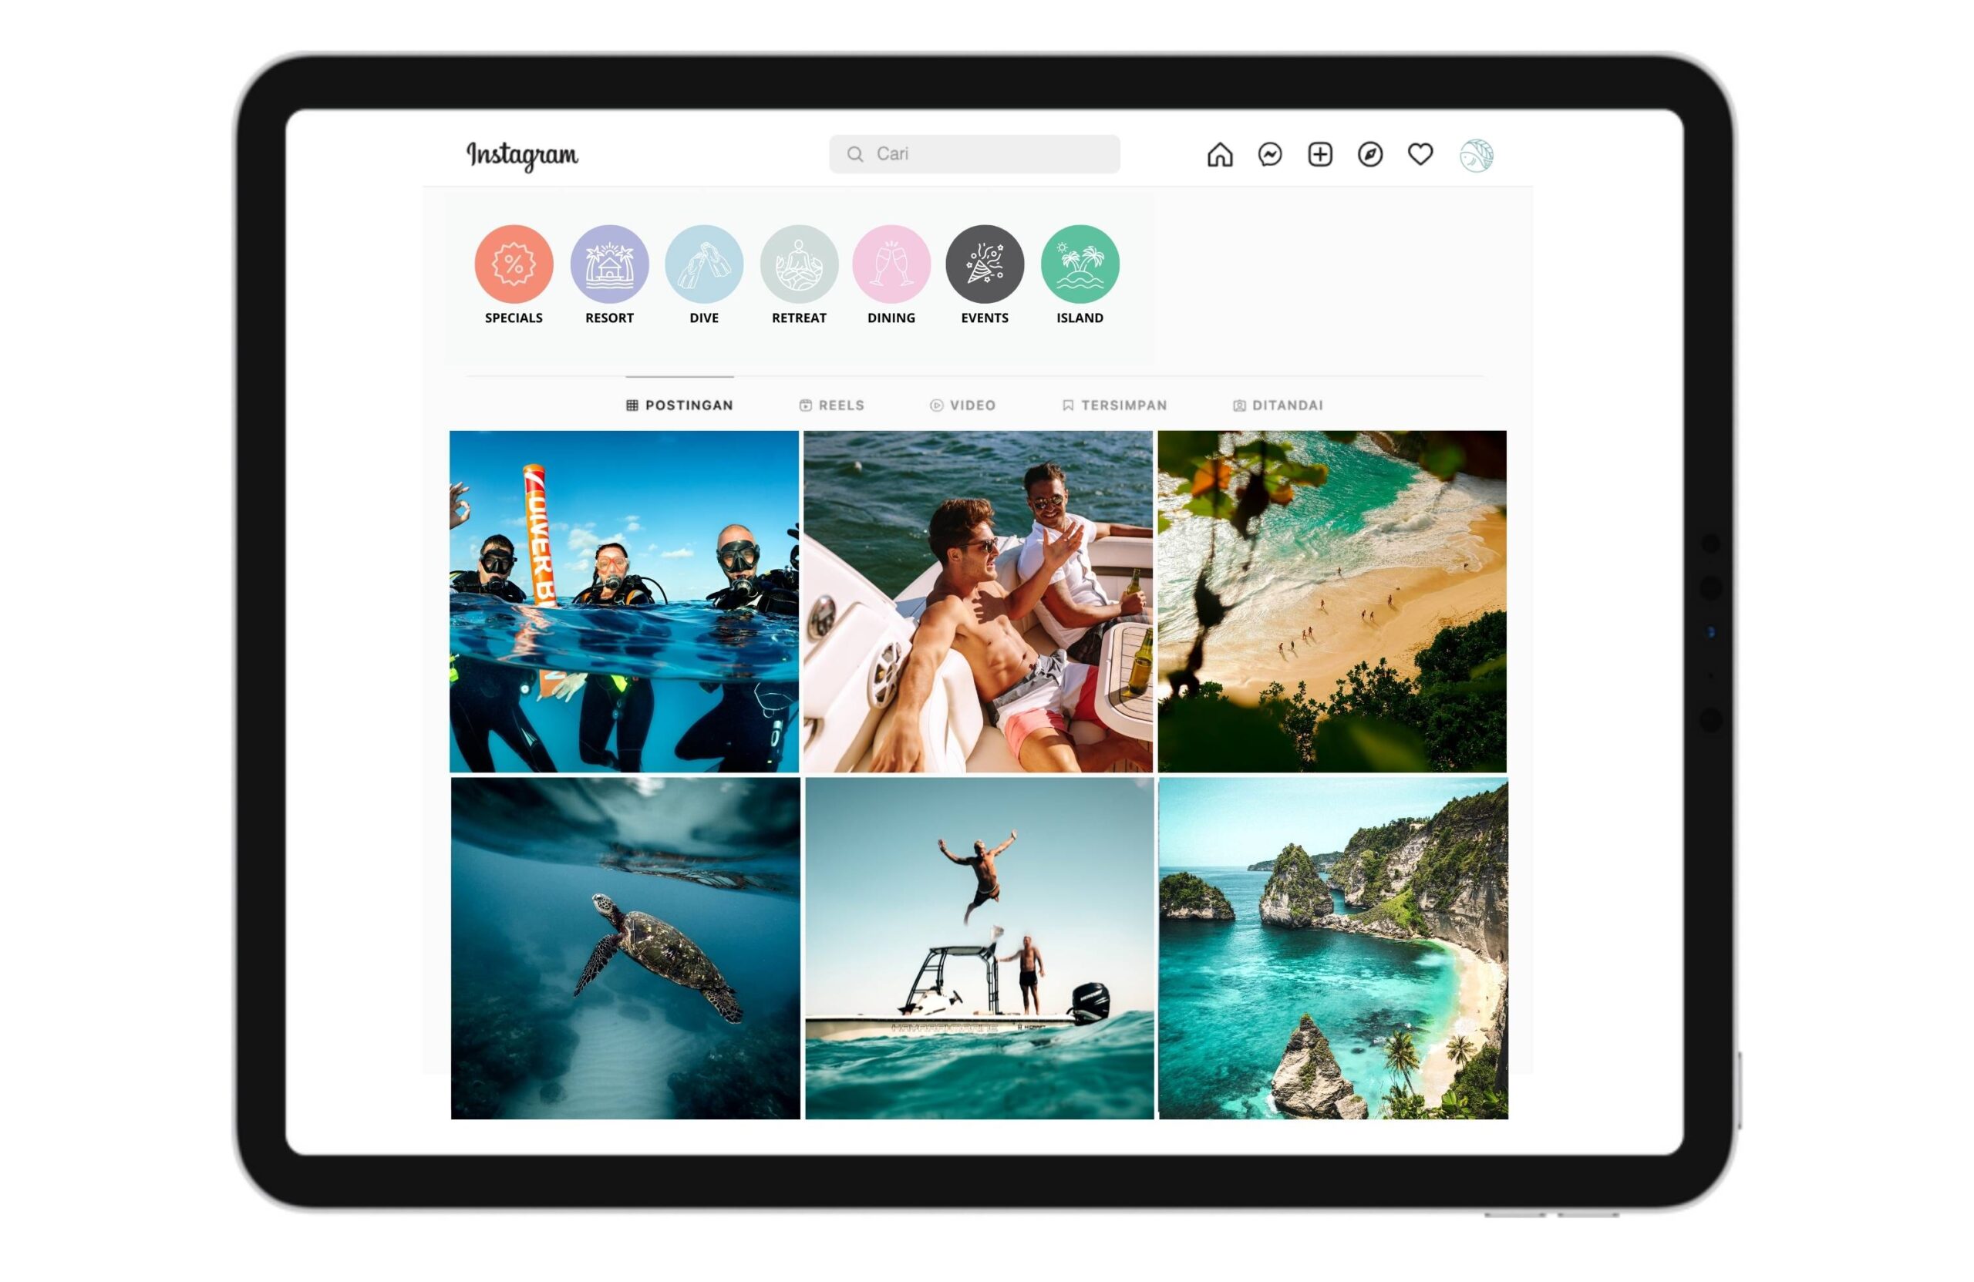This screenshot has width=1974, height=1282.
Task: Open the Notifications heart icon
Action: click(1423, 154)
